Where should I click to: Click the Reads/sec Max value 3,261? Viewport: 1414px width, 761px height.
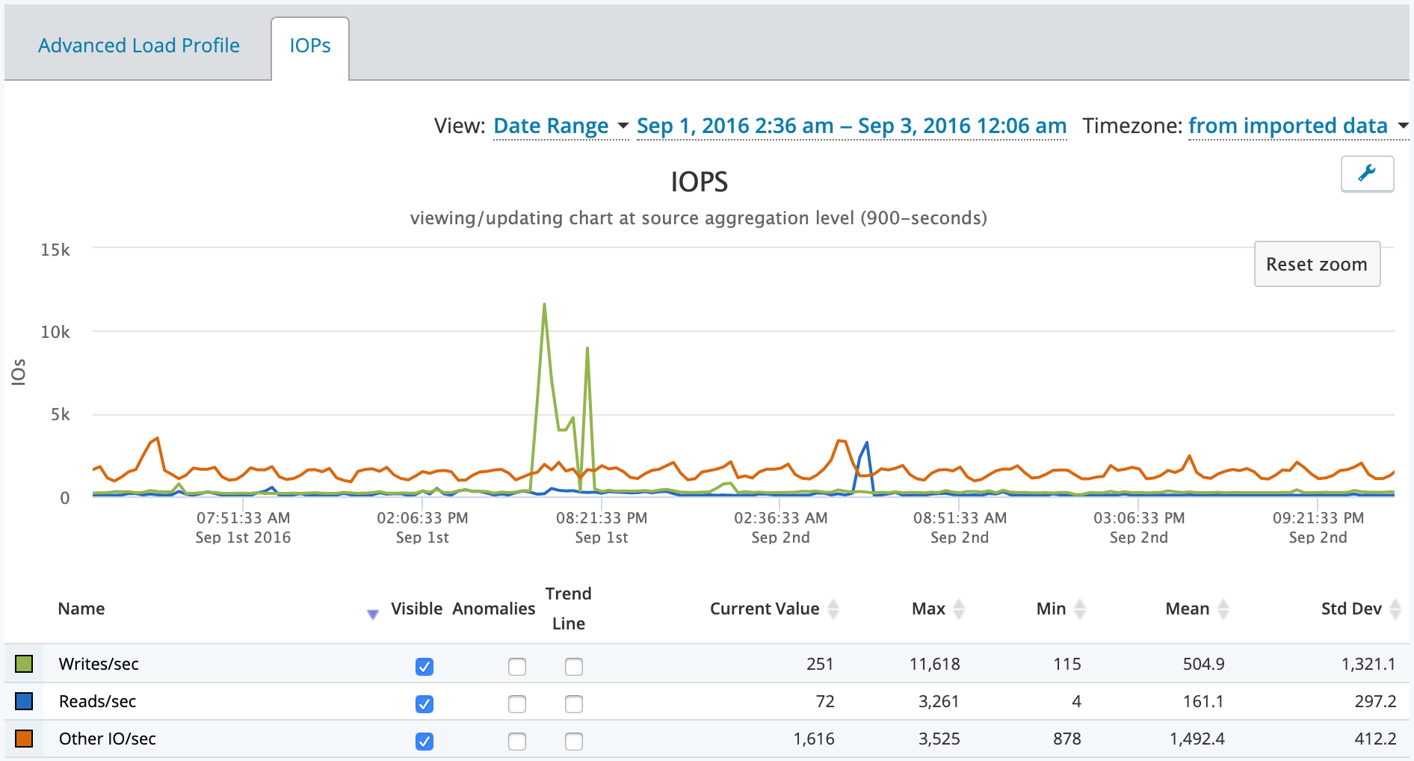(x=939, y=701)
